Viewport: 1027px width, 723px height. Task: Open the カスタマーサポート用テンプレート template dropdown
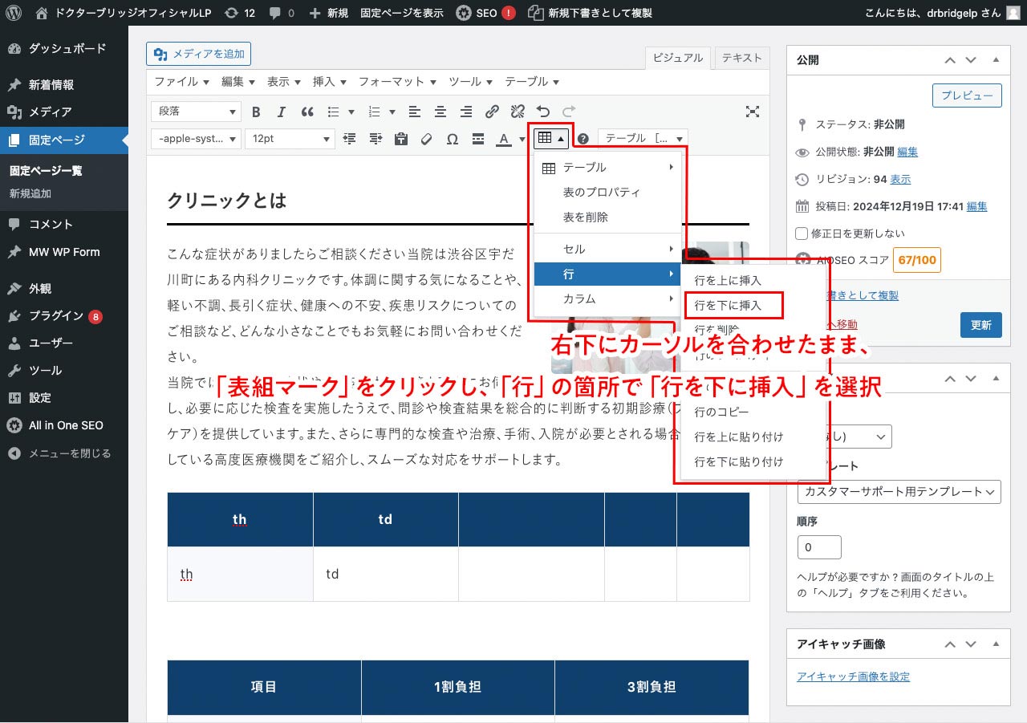(899, 491)
